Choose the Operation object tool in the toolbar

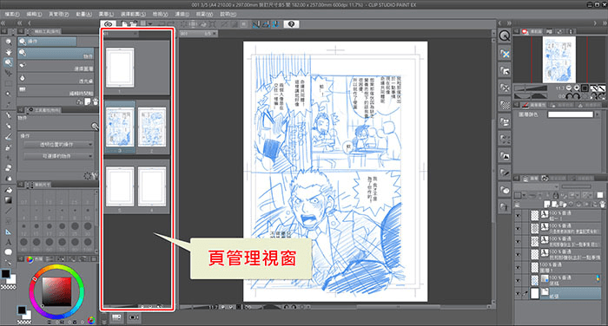[8, 62]
